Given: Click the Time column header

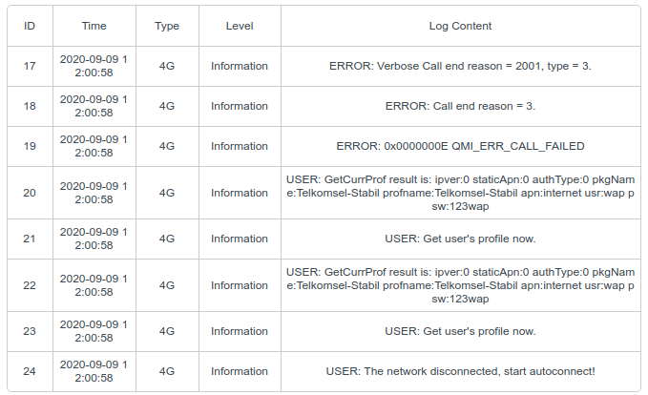Looking at the screenshot, I should coord(94,26).
